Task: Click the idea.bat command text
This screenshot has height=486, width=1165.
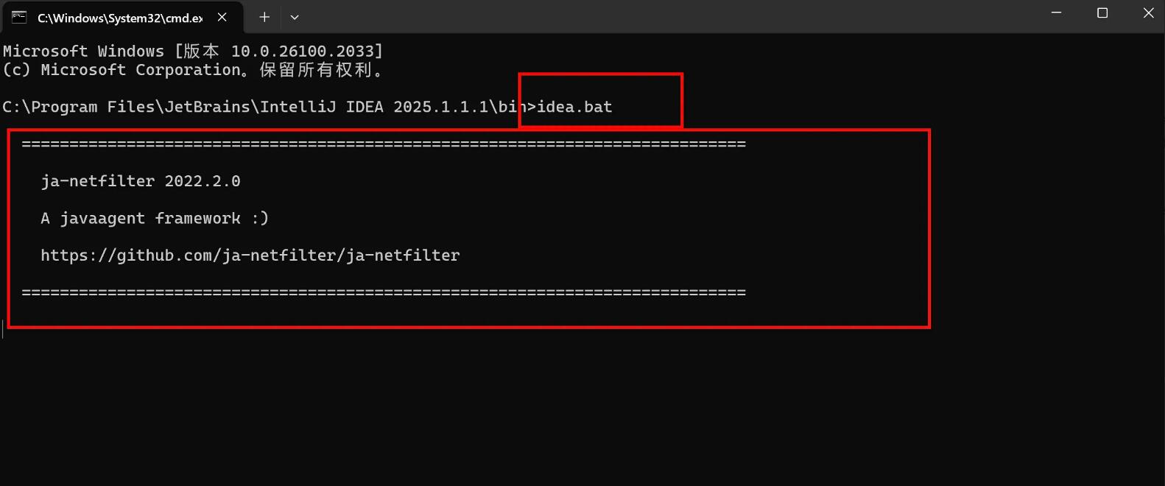Action: [574, 107]
